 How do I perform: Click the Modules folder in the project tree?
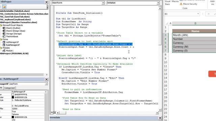[6, 48]
